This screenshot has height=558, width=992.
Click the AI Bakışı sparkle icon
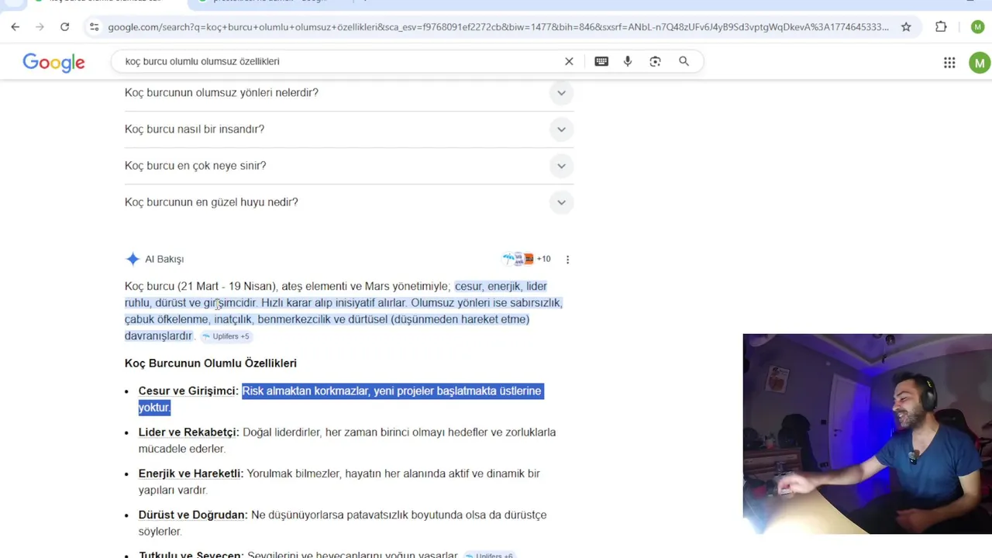click(133, 259)
